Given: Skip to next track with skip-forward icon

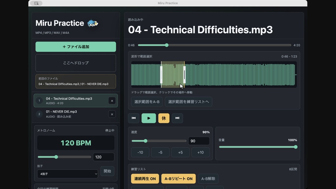Looking at the screenshot, I should click(x=177, y=118).
